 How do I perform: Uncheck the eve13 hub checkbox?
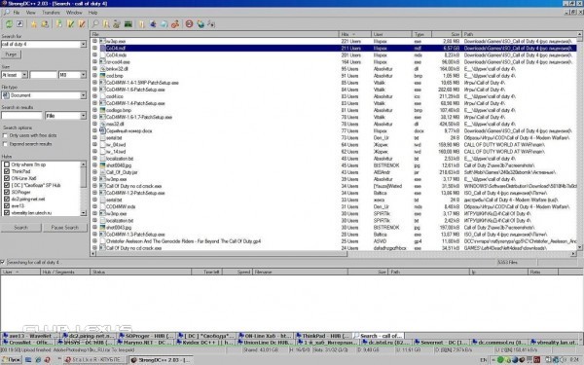7,205
